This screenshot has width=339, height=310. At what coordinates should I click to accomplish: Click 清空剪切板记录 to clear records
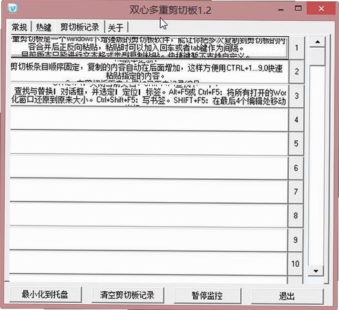127,295
